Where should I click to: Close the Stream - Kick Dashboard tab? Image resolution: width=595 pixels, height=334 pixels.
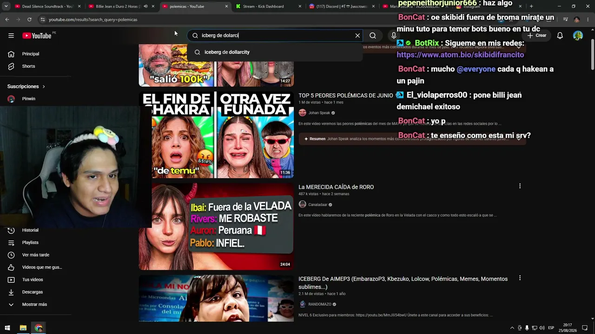[x=300, y=6]
